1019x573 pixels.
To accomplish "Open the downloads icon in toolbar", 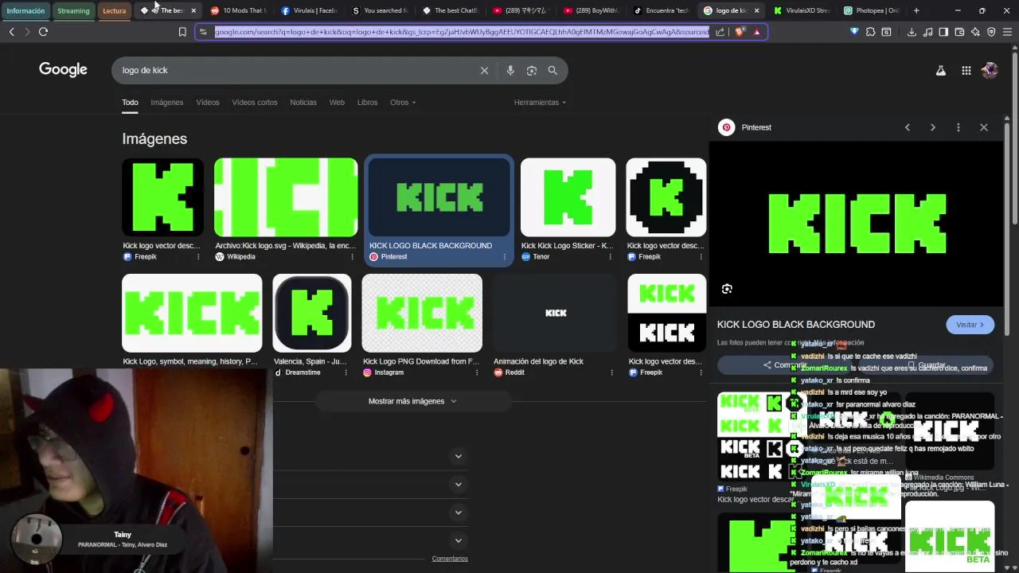I will [912, 32].
